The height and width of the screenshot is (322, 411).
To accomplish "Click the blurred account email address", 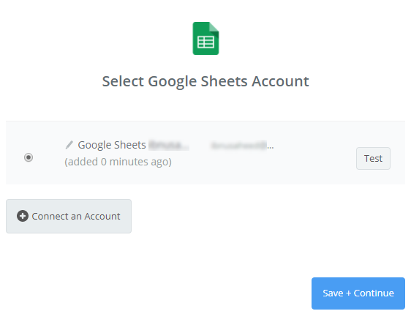I will point(239,145).
